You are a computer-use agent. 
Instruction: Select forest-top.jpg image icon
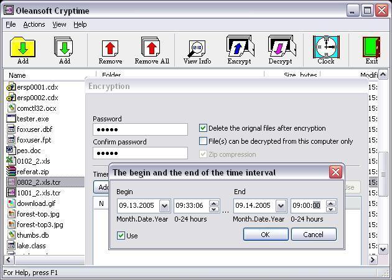(x=11, y=214)
